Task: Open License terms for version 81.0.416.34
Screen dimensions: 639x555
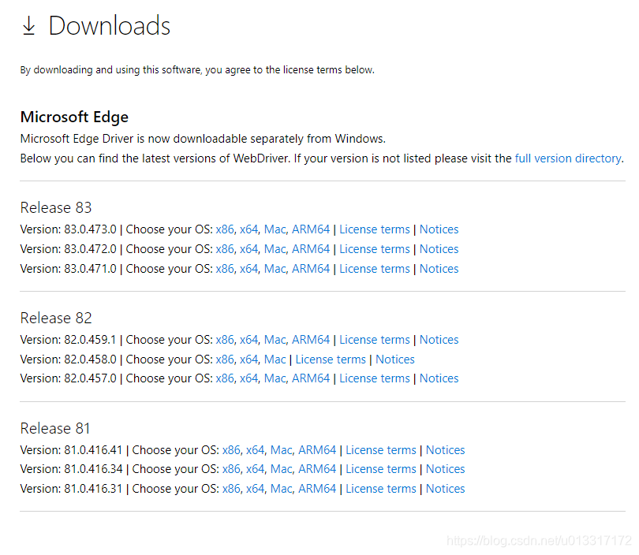Action: tap(381, 469)
